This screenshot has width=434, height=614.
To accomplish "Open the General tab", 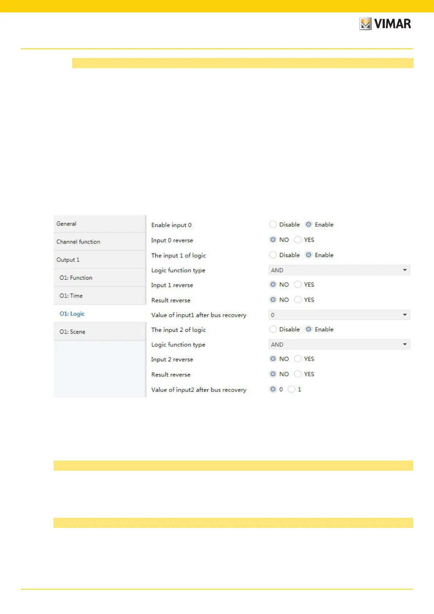I will click(x=99, y=224).
